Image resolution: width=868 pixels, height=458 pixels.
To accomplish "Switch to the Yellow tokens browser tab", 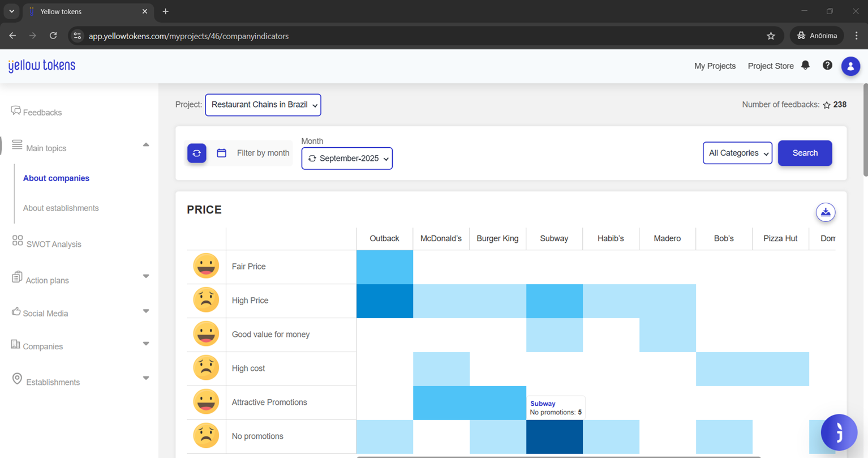I will 88,11.
